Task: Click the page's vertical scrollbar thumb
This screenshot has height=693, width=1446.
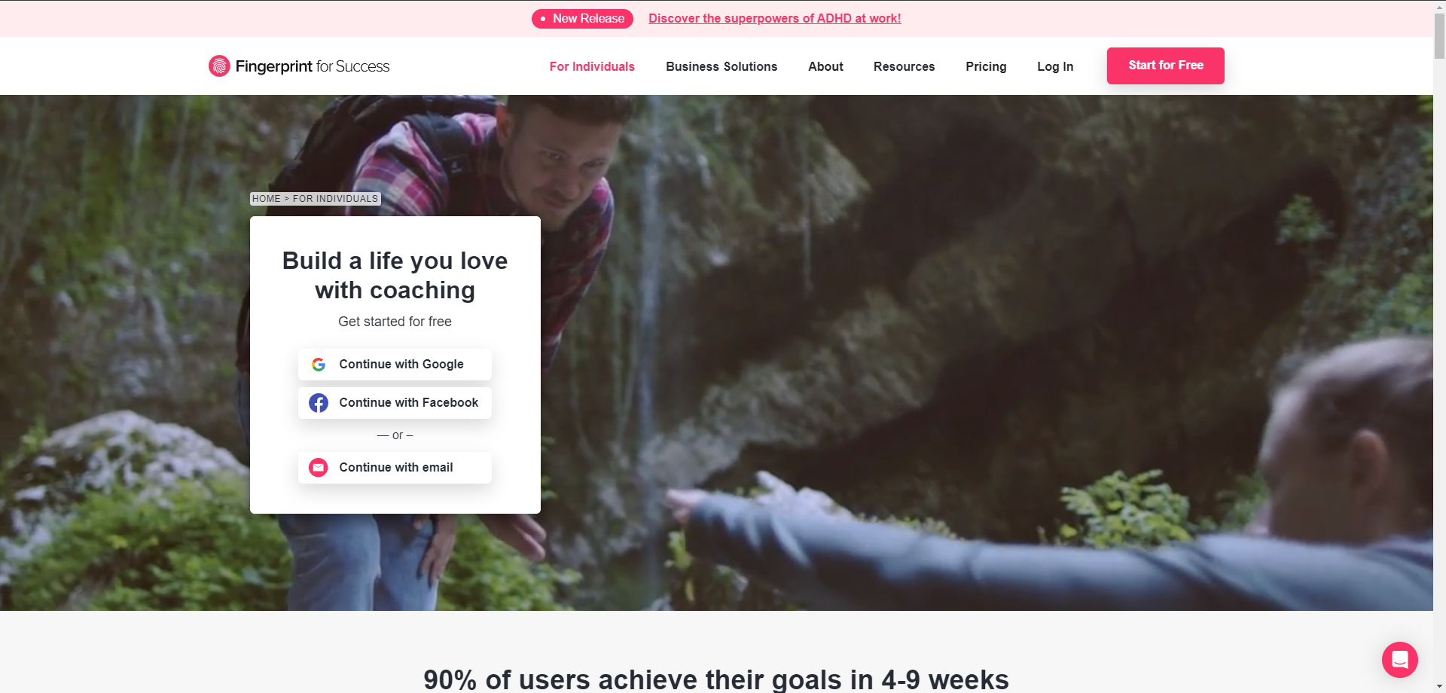Action: 1439,35
